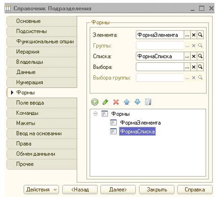Switch to the Команды tab
The width and height of the screenshot is (219, 197).
click(x=27, y=113)
